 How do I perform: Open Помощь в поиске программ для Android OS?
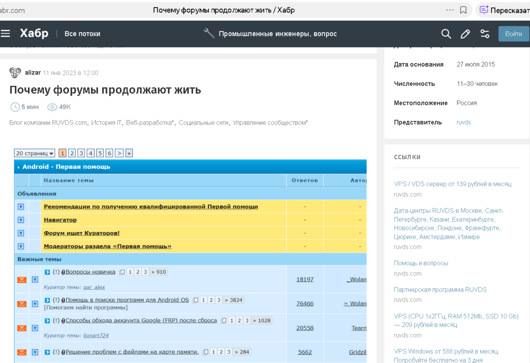click(x=127, y=300)
